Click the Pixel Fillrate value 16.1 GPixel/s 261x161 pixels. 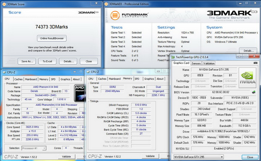tap(202, 114)
